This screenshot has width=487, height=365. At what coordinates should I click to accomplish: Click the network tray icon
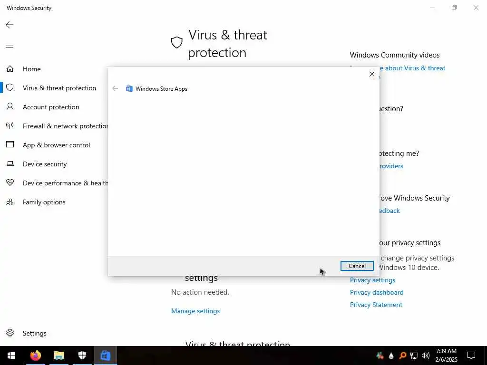(414, 355)
